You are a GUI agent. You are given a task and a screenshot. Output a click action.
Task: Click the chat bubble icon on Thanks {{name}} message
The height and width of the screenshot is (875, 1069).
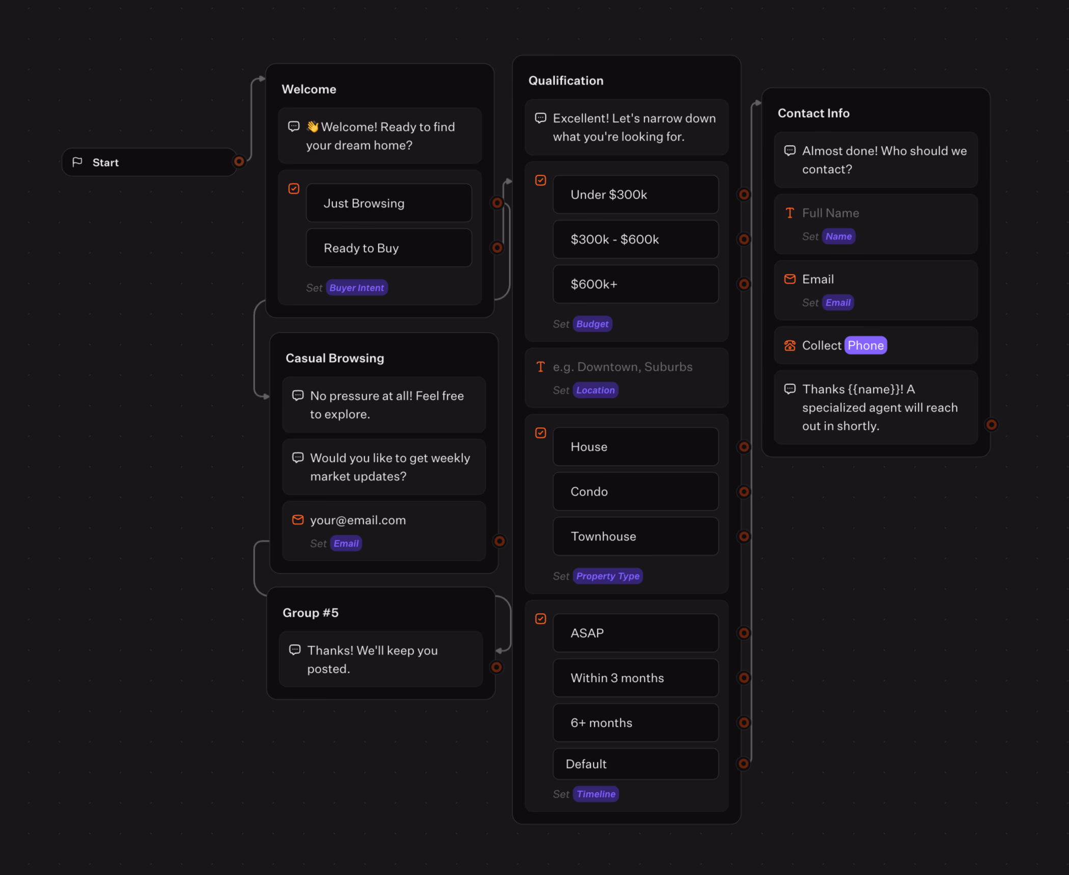point(789,389)
